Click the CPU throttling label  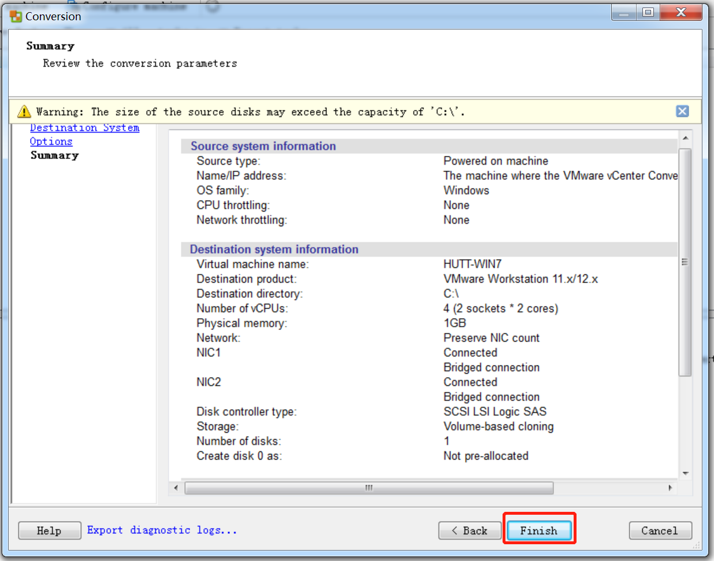click(233, 205)
